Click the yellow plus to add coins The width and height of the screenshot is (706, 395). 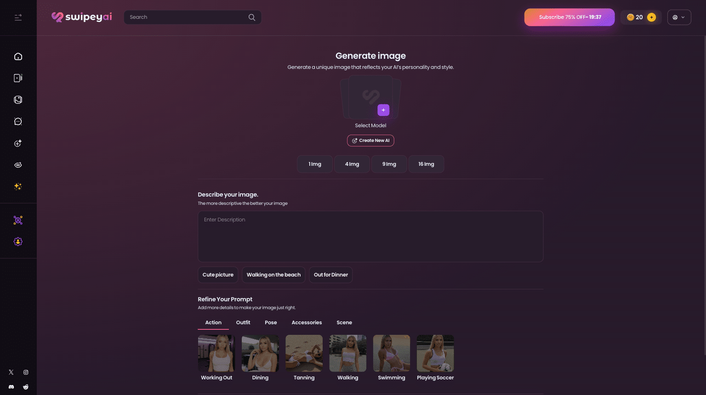click(x=651, y=17)
